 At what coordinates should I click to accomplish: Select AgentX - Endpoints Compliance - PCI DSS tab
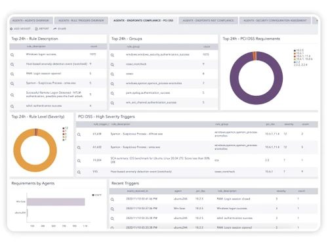(x=143, y=20)
